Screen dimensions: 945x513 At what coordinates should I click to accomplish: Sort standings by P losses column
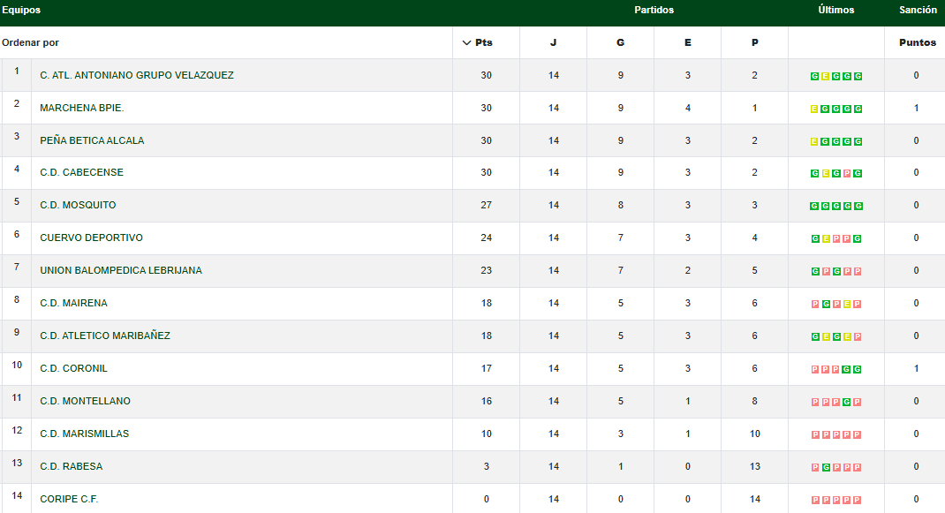[x=754, y=42]
